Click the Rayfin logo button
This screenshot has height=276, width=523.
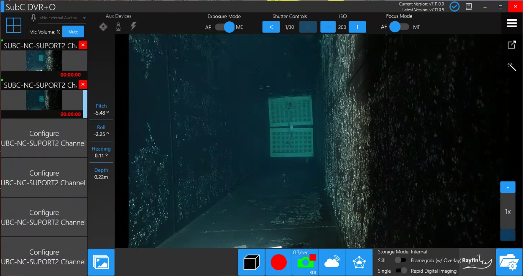[477, 262]
